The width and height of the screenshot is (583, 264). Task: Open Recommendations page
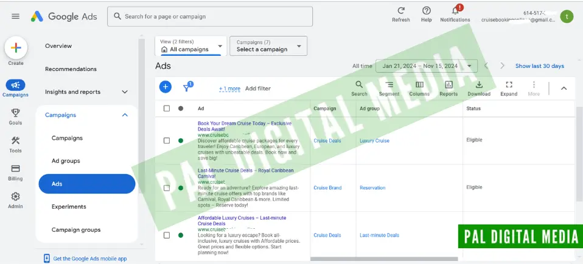coord(71,69)
